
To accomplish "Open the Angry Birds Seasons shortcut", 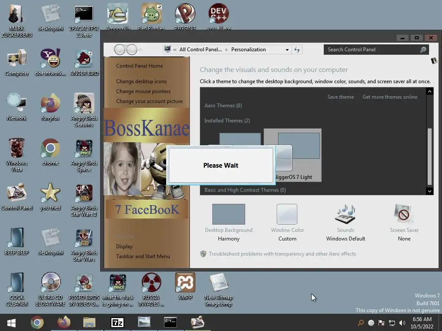I will click(84, 110).
